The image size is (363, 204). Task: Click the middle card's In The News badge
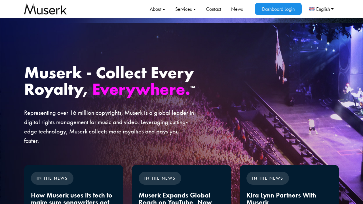pyautogui.click(x=160, y=178)
